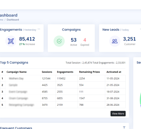Screen dimensions: 141x129
Task: Click the Engagements column header
Action: [65, 72]
